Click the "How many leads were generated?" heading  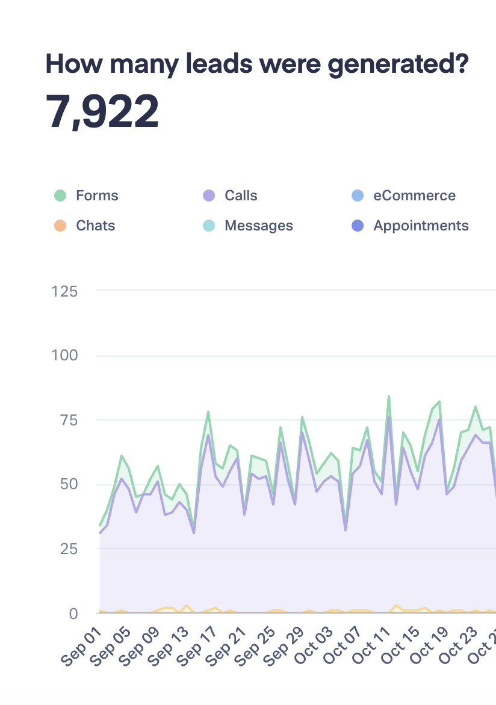click(256, 64)
